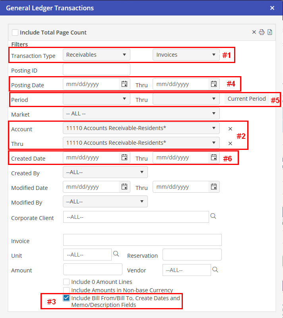The image size is (283, 318).
Task: Open the Modified Date start calendar picker
Action: pyautogui.click(x=124, y=187)
